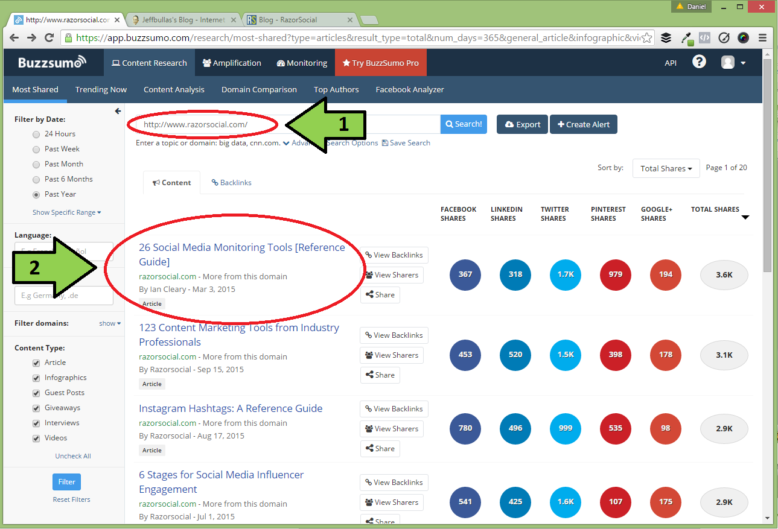
Task: Toggle the Videos checkbox
Action: pyautogui.click(x=36, y=438)
